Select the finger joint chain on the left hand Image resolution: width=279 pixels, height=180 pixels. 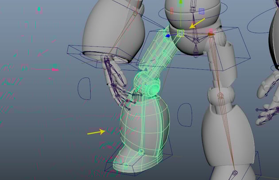pos(117,84)
